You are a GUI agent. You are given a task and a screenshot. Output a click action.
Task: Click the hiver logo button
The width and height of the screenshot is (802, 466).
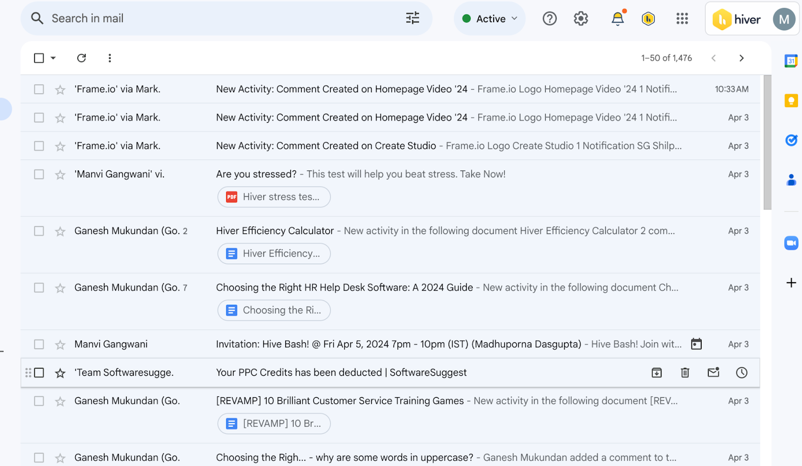(737, 20)
